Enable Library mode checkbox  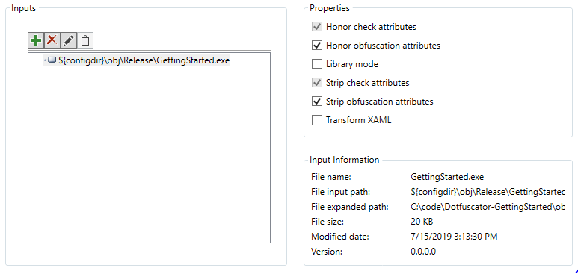tap(316, 64)
